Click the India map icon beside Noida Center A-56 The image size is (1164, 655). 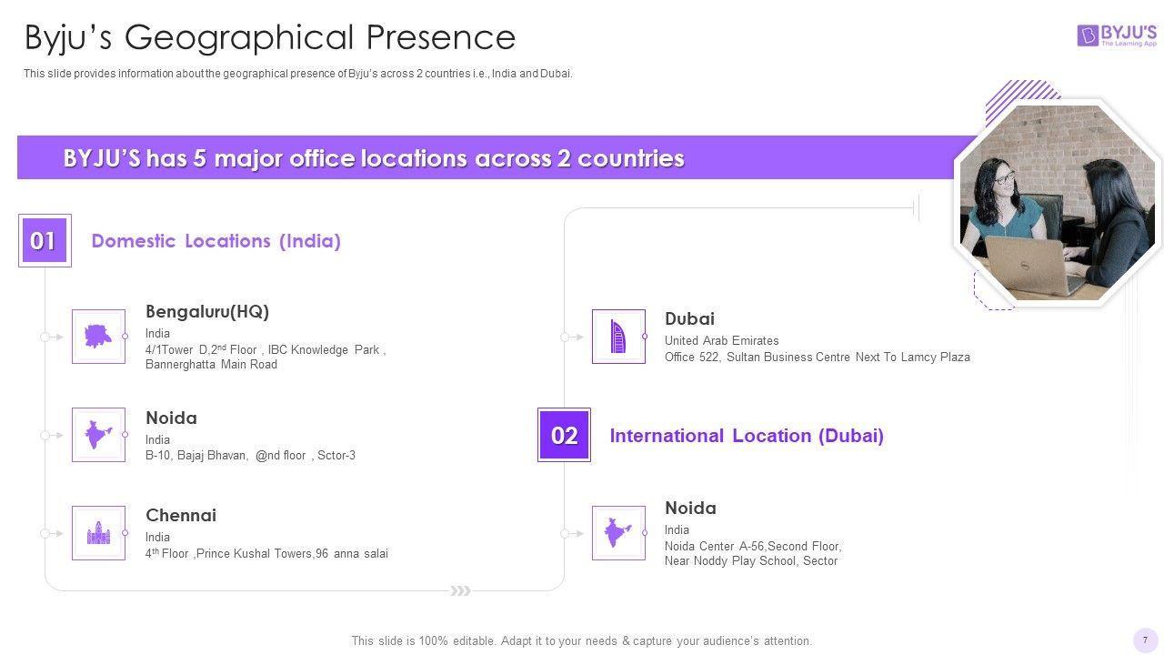(618, 533)
